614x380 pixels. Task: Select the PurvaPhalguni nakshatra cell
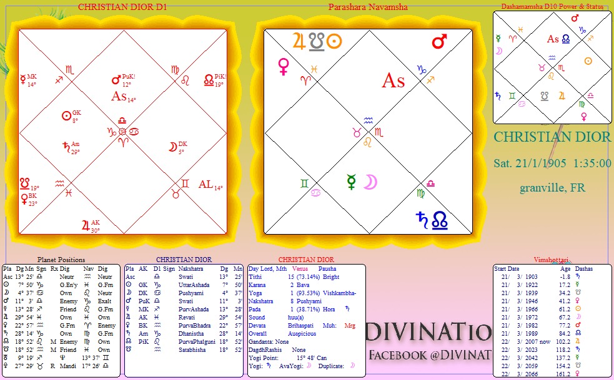coord(197,342)
